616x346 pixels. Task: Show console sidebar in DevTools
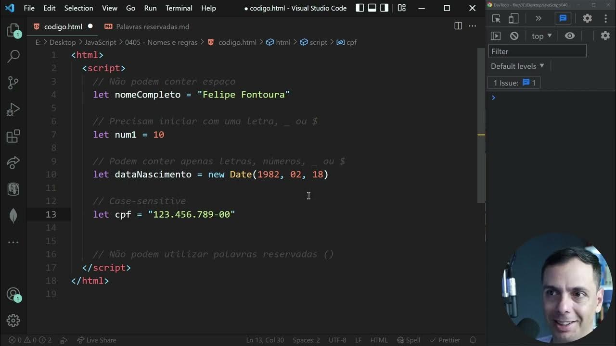tap(496, 36)
